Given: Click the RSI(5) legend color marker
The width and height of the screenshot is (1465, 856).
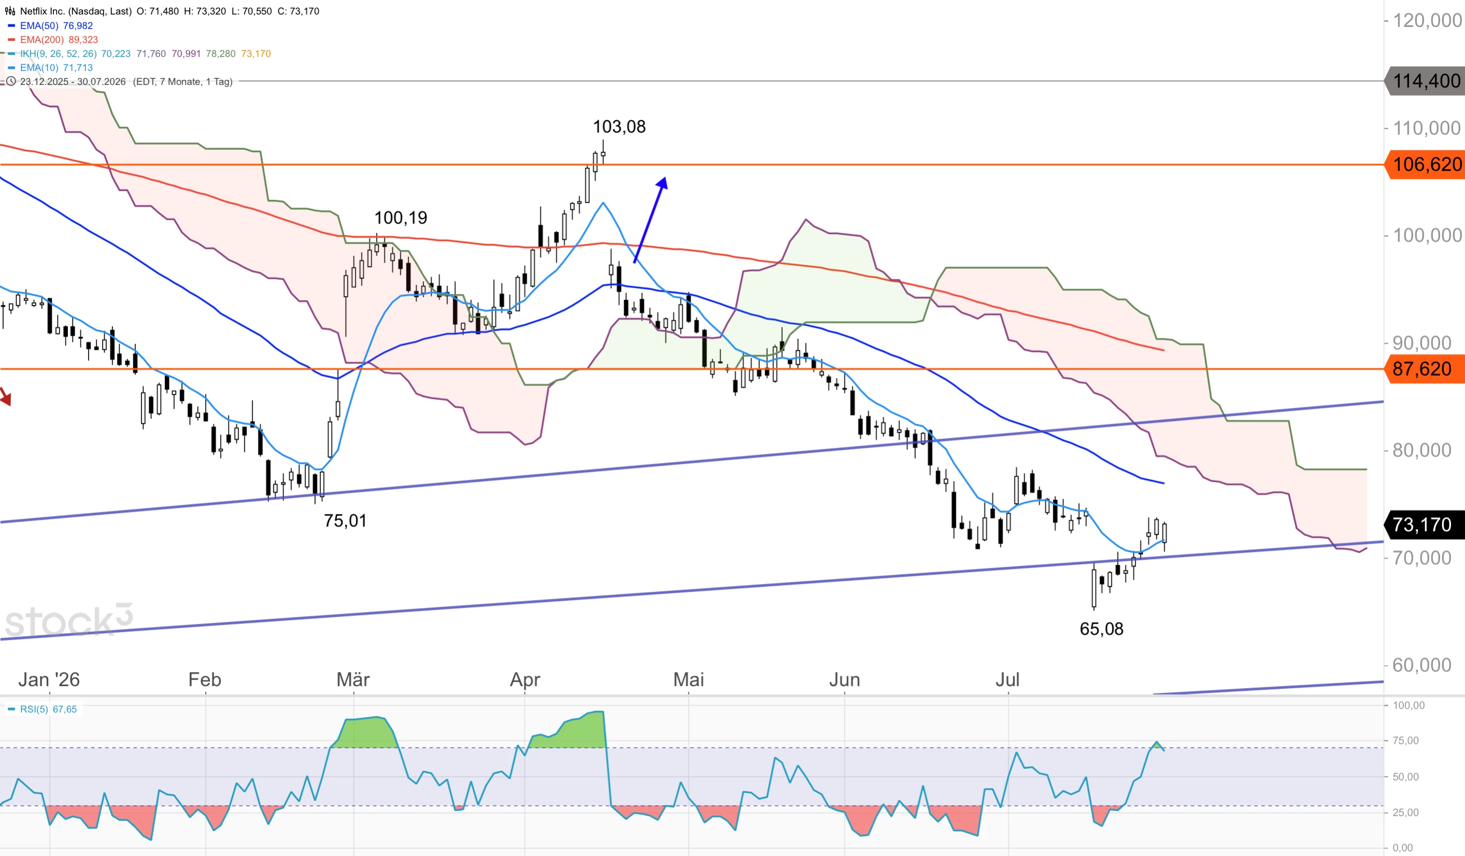Looking at the screenshot, I should tap(11, 709).
